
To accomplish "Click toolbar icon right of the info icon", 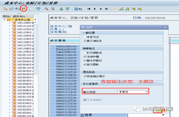I will tap(38, 9).
